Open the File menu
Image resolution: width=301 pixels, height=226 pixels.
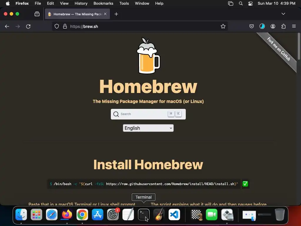coord(38,4)
